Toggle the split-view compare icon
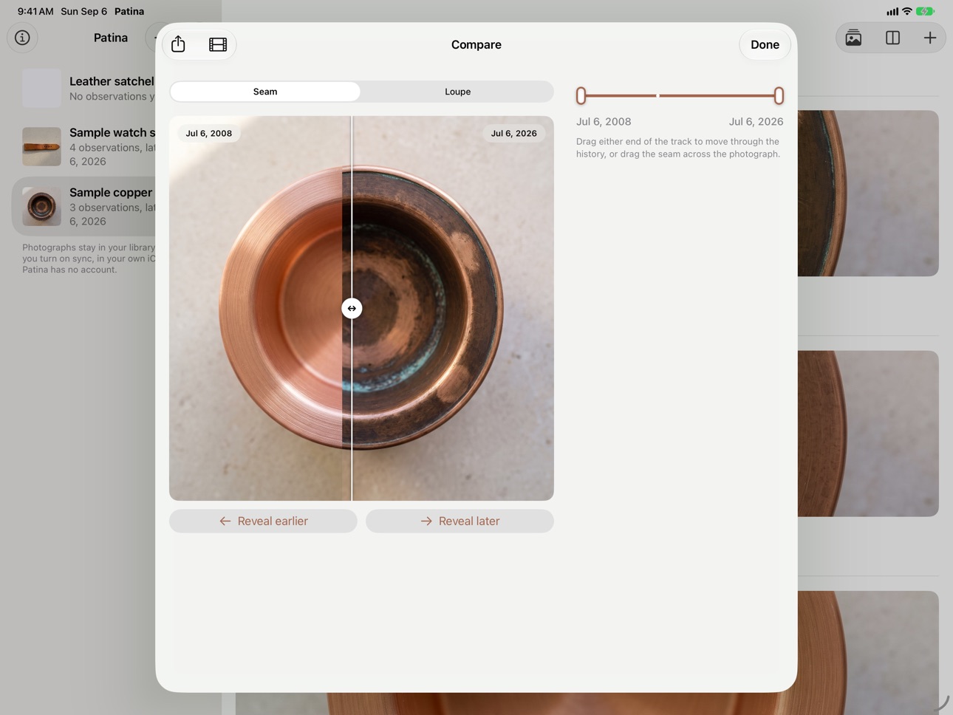Image resolution: width=953 pixels, height=715 pixels. click(x=892, y=38)
